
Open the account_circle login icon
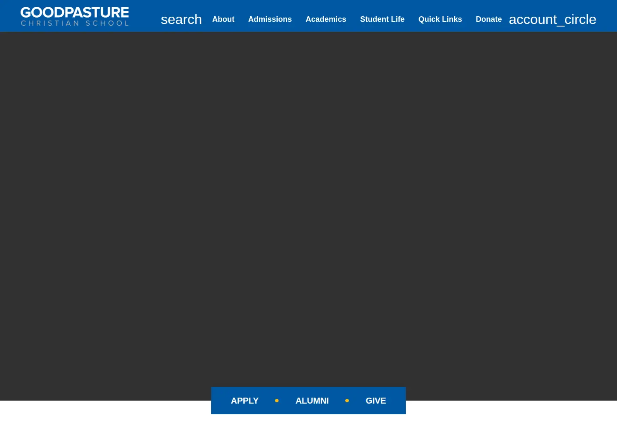point(552,19)
